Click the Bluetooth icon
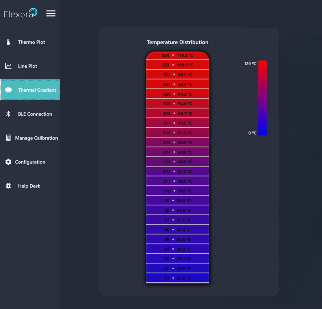The height and width of the screenshot is (309, 322). pos(8,114)
